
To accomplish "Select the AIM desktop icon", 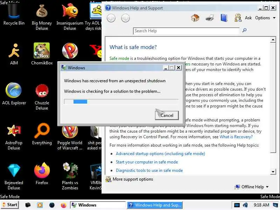I will pyautogui.click(x=14, y=54).
